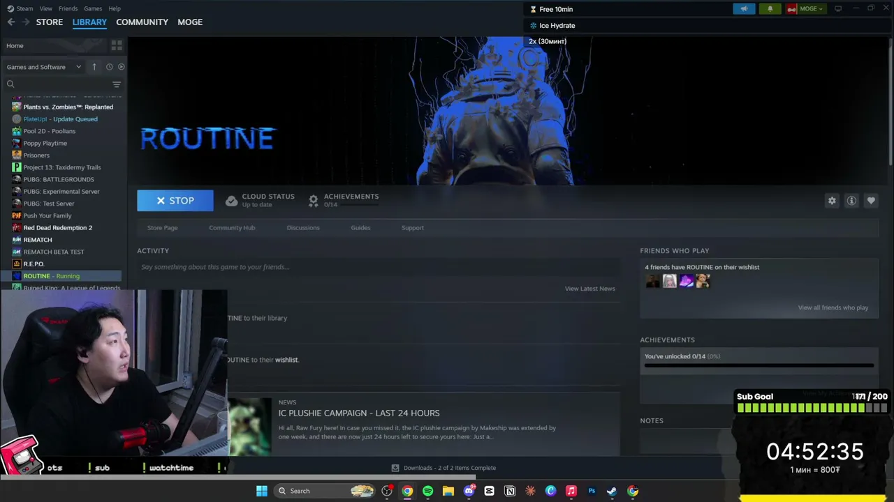Image resolution: width=894 pixels, height=502 pixels.
Task: Click the library search magnifier
Action: tap(10, 84)
